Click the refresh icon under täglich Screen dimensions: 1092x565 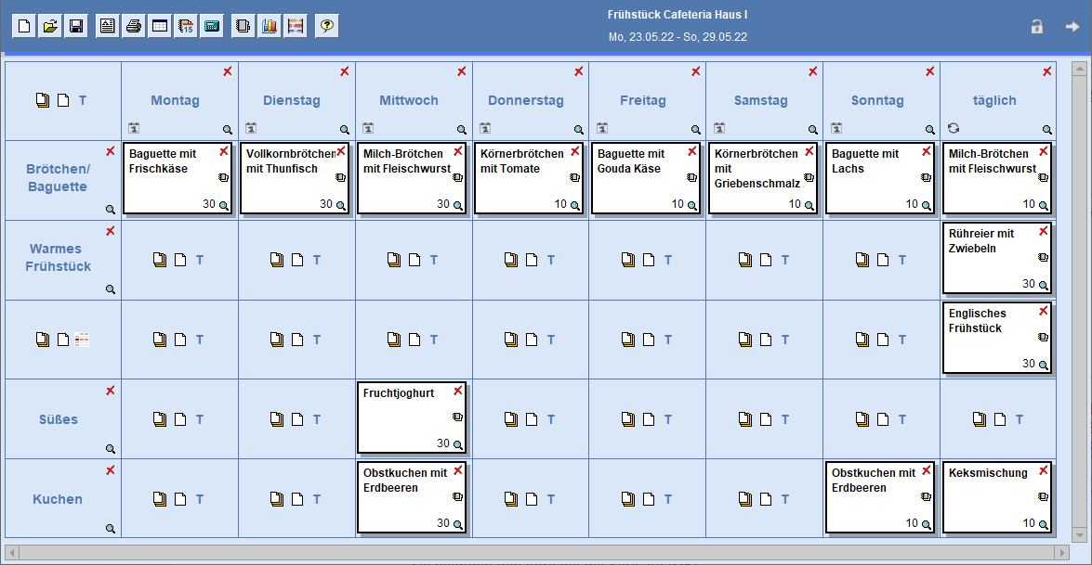(x=954, y=129)
